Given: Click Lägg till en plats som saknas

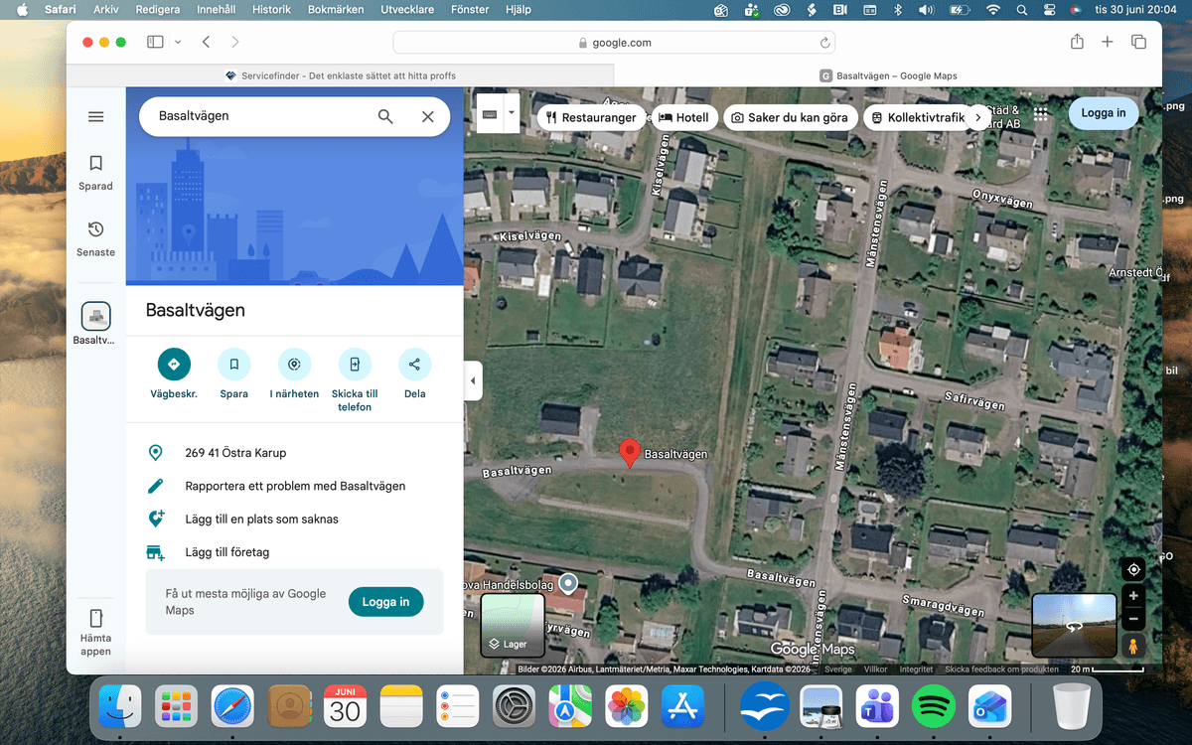Looking at the screenshot, I should (x=262, y=519).
